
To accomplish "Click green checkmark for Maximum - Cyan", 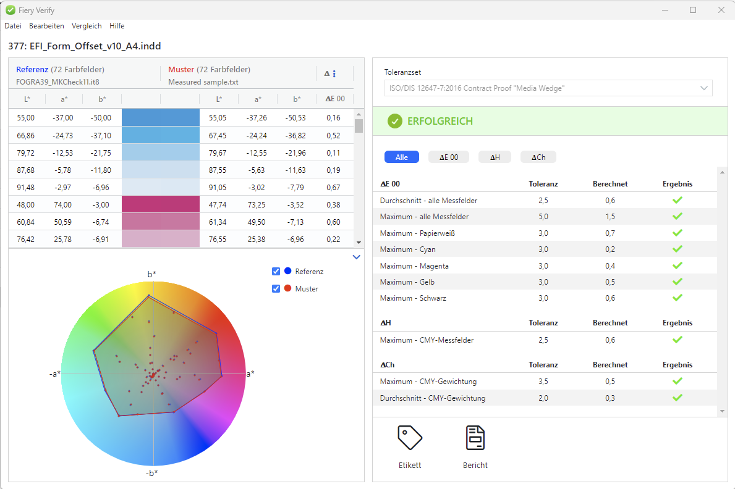I will click(x=678, y=249).
